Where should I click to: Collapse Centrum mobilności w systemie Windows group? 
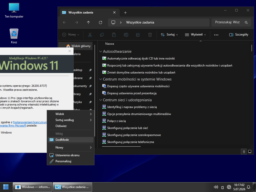point(101,79)
